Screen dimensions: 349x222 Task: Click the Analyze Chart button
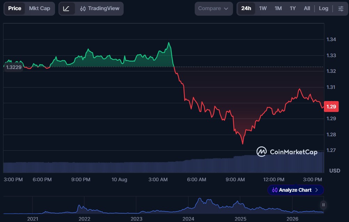[x=296, y=190]
